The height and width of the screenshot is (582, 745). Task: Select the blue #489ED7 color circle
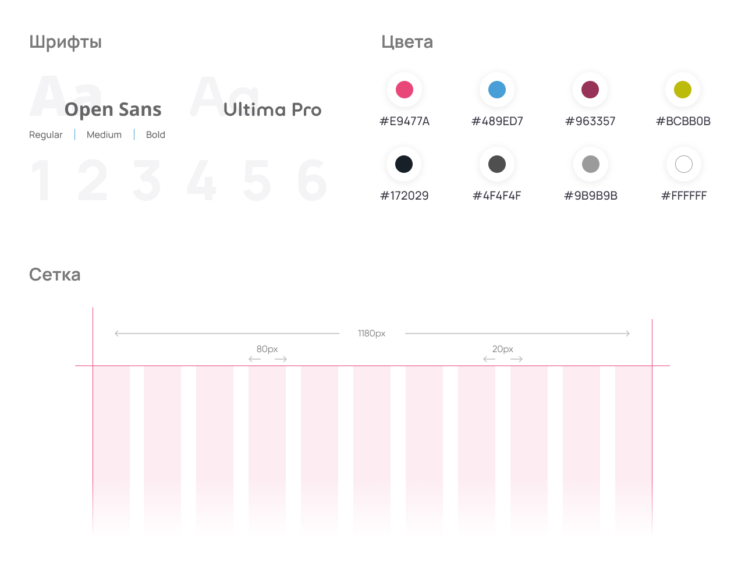497,90
